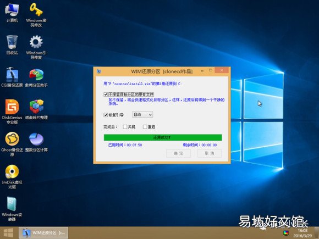Uncheck 不保留目标分区的原有文件 checkbox

(106, 95)
